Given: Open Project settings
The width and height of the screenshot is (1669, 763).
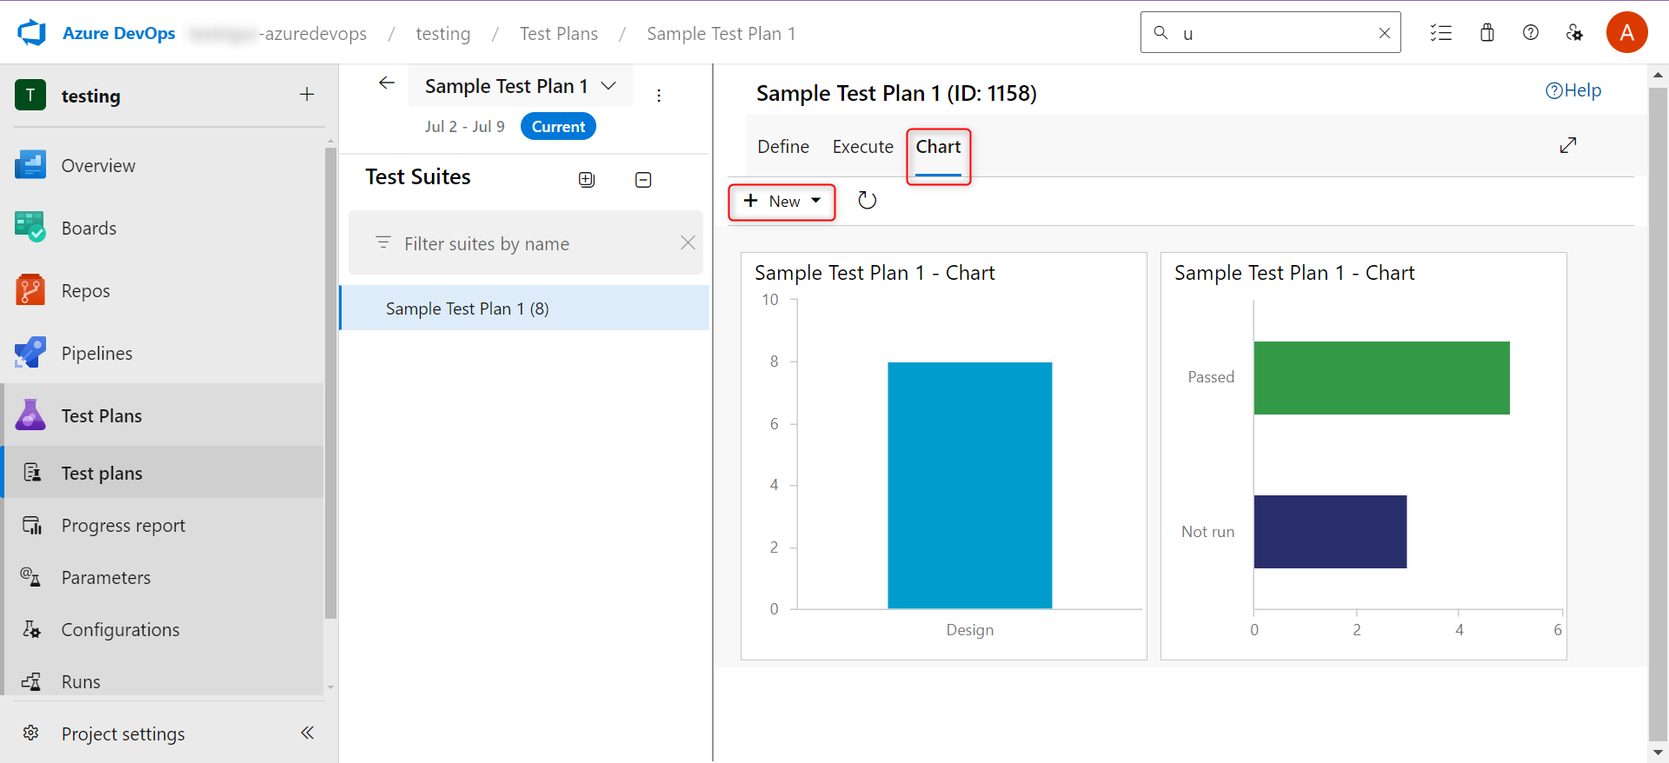Looking at the screenshot, I should point(123,734).
